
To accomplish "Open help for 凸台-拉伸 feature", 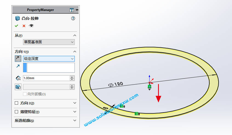I will [x=73, y=18].
